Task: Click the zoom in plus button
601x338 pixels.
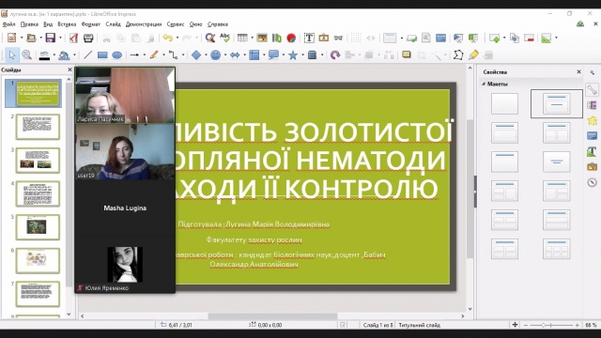Action: [577, 325]
